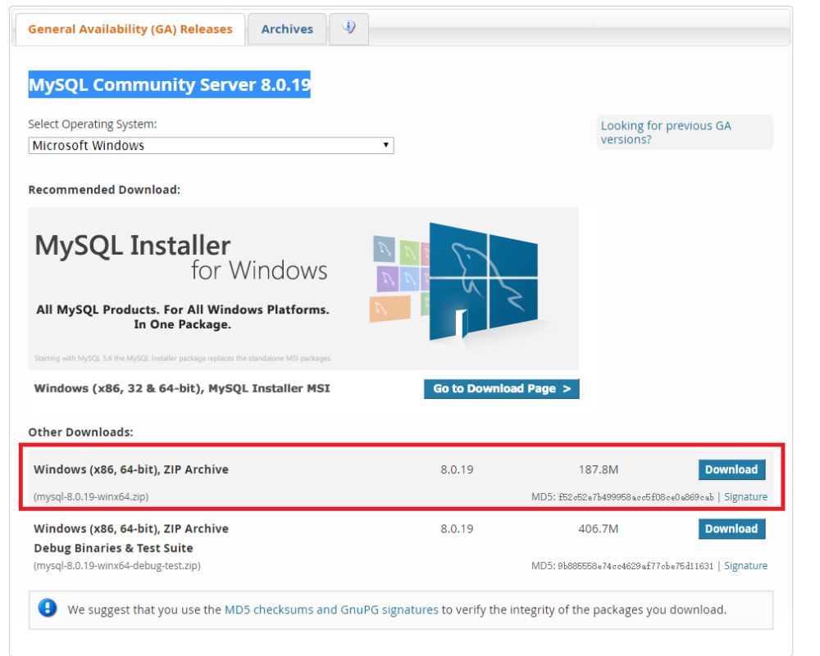Click the info icon tab beside Archives
The height and width of the screenshot is (656, 820).
click(350, 26)
